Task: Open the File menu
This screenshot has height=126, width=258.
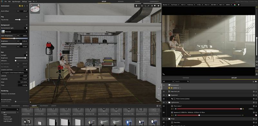Action: tap(6, 2)
